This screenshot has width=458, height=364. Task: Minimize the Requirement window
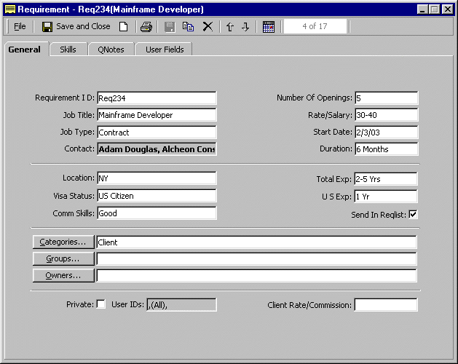[422, 9]
